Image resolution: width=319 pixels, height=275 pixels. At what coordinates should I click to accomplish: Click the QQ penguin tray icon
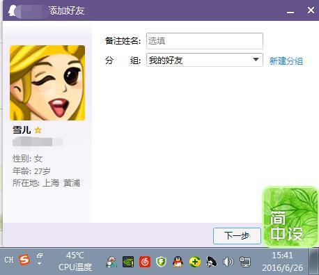[x=178, y=262]
